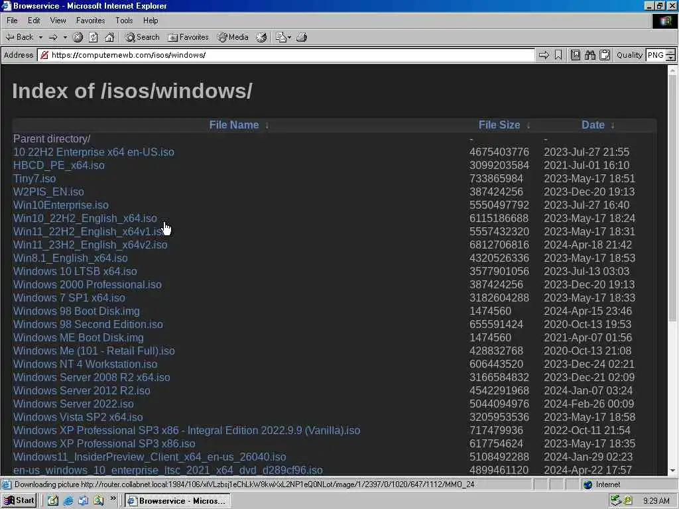The height and width of the screenshot is (509, 679).
Task: Click the Windows 98 Boot Disk.img link
Action: tap(76, 311)
